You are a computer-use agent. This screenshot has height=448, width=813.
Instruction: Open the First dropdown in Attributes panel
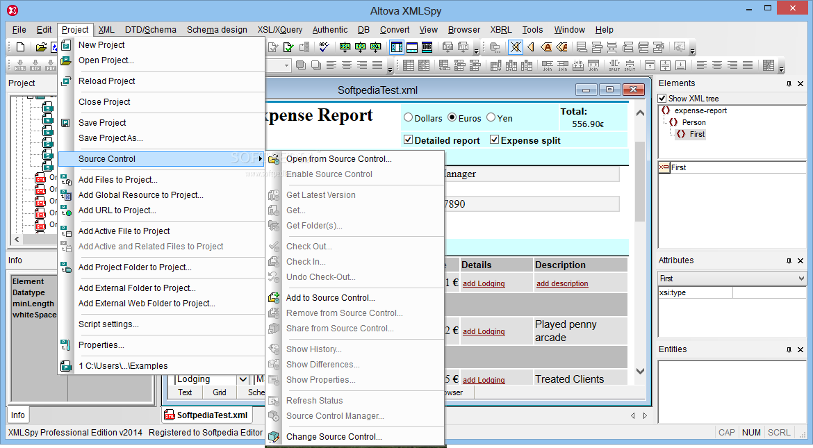pos(802,279)
